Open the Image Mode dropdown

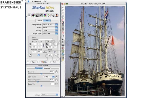[50, 25]
